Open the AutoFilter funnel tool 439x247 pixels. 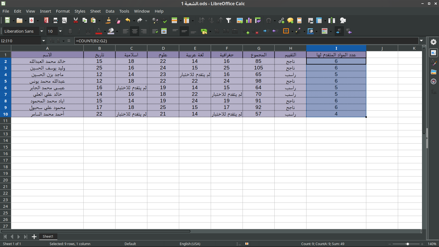[x=229, y=21]
